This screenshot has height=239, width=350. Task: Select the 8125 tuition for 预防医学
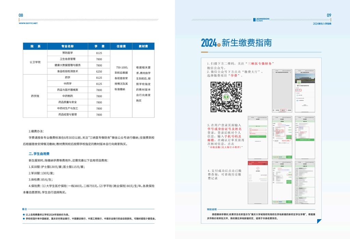[x=99, y=53]
